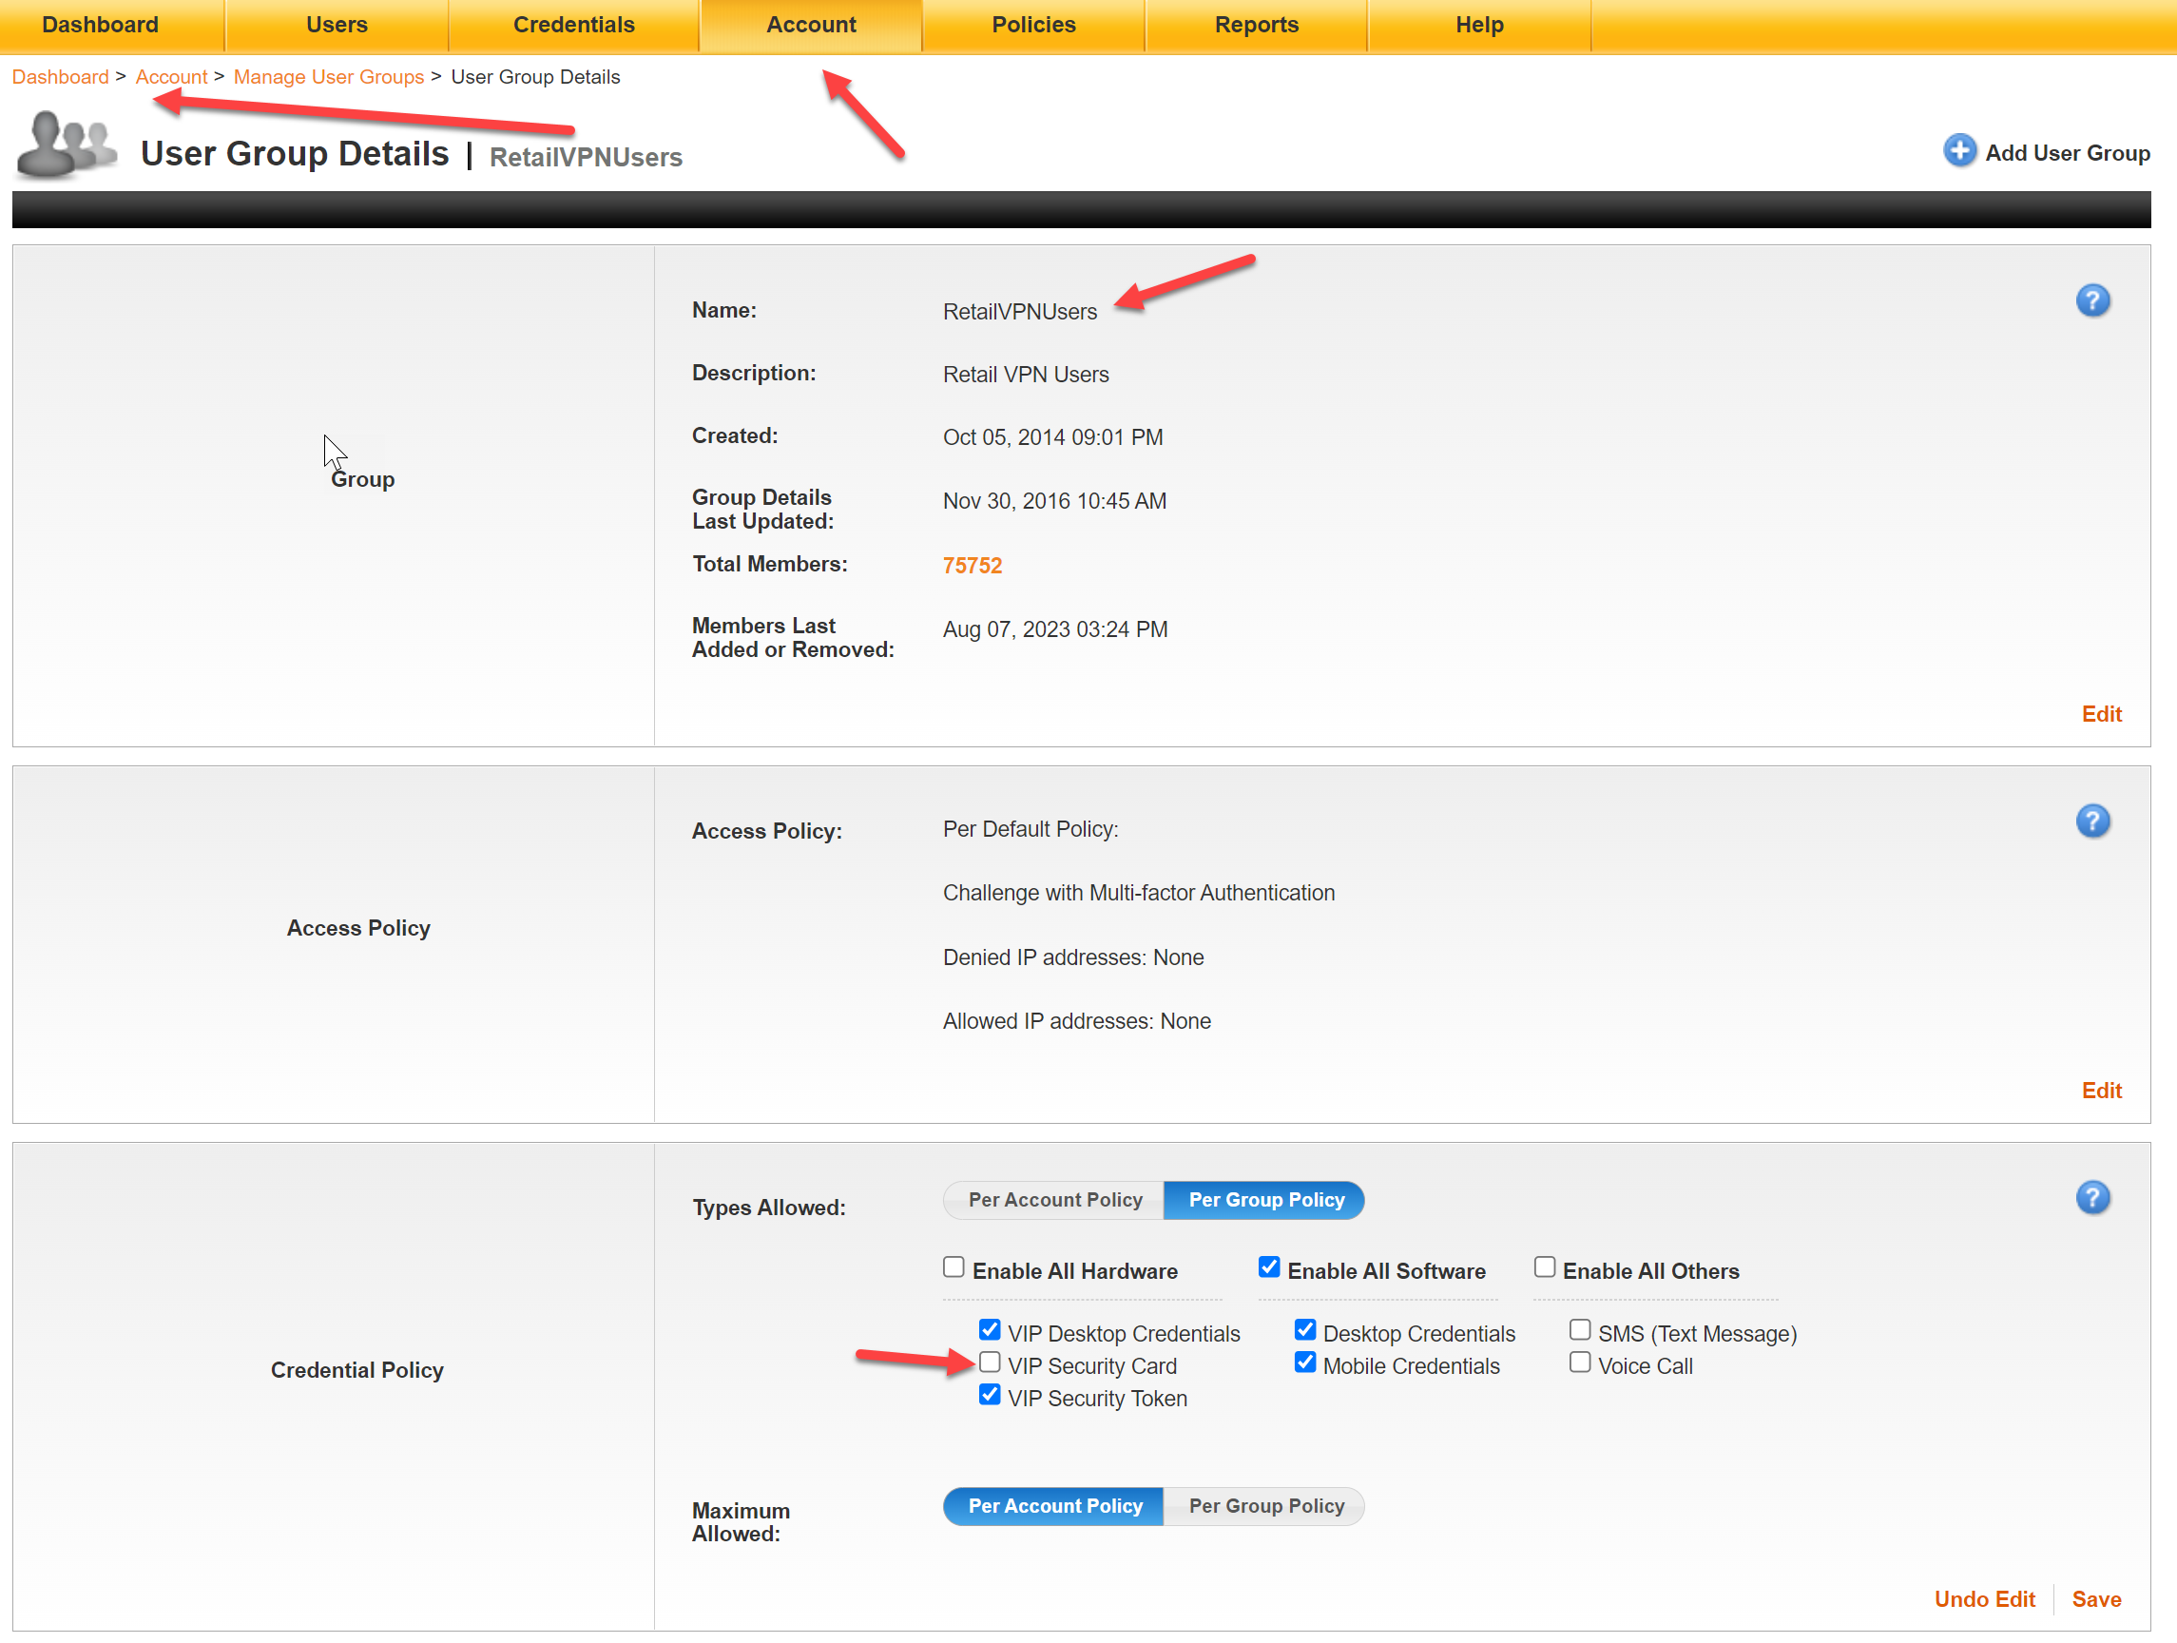This screenshot has height=1643, width=2177.
Task: Click the Add User Group plus icon
Action: click(x=1958, y=150)
